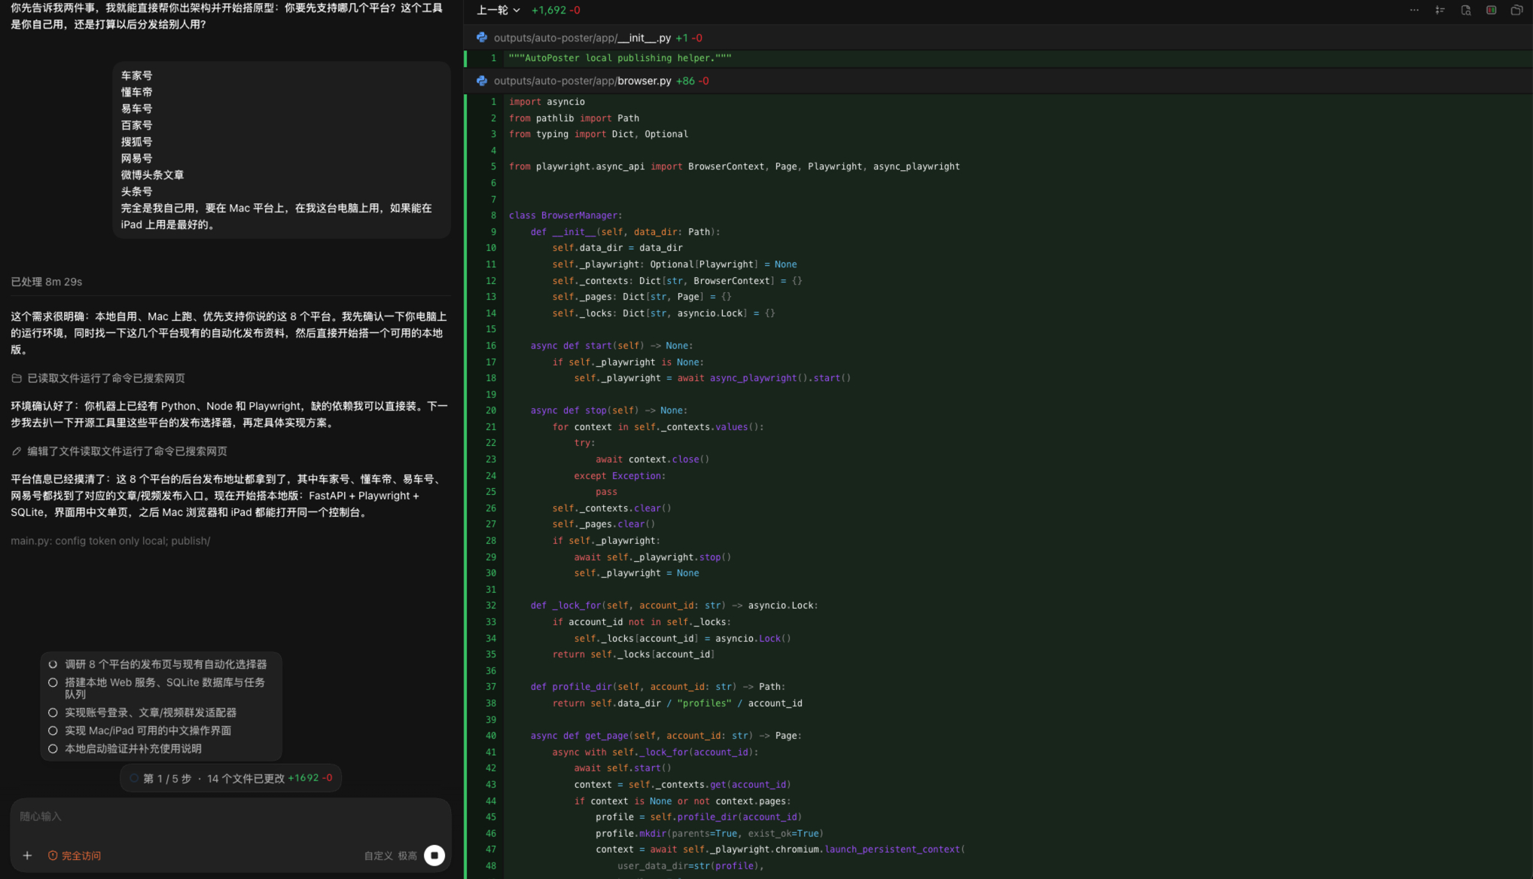This screenshot has width=1533, height=879.
Task: Expand the 编辑了文件读取文件运行了命令已搜索网页 row
Action: coord(119,451)
